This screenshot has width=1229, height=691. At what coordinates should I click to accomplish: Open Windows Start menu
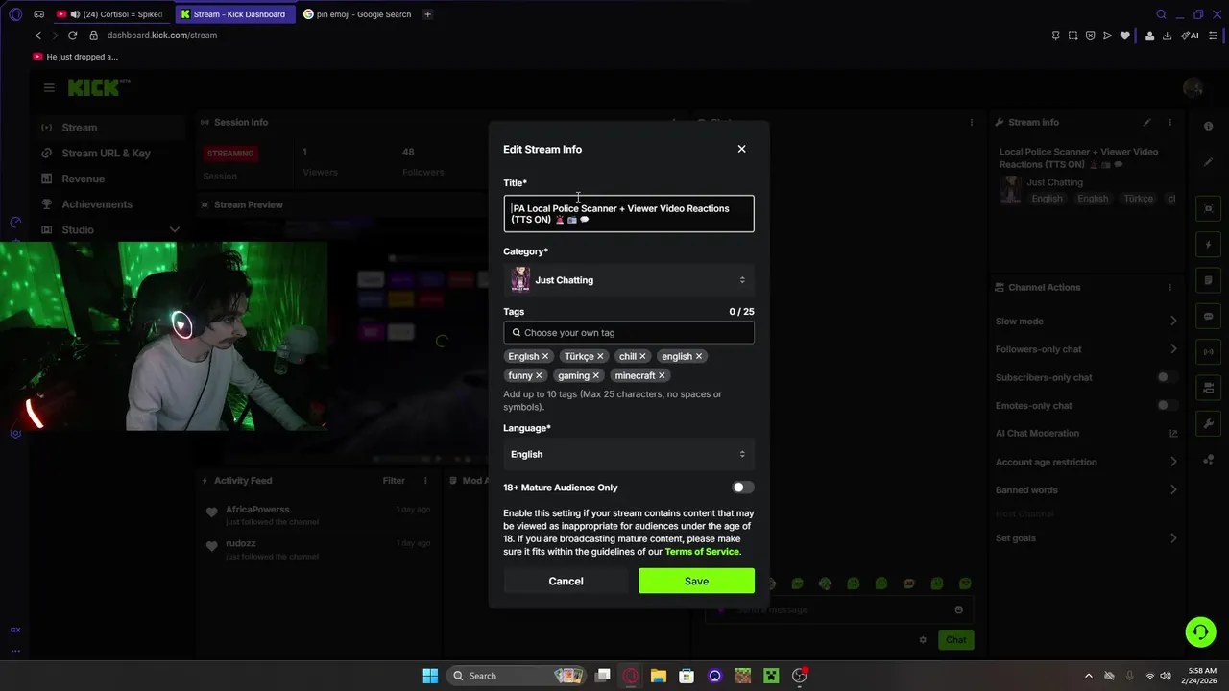tap(430, 676)
